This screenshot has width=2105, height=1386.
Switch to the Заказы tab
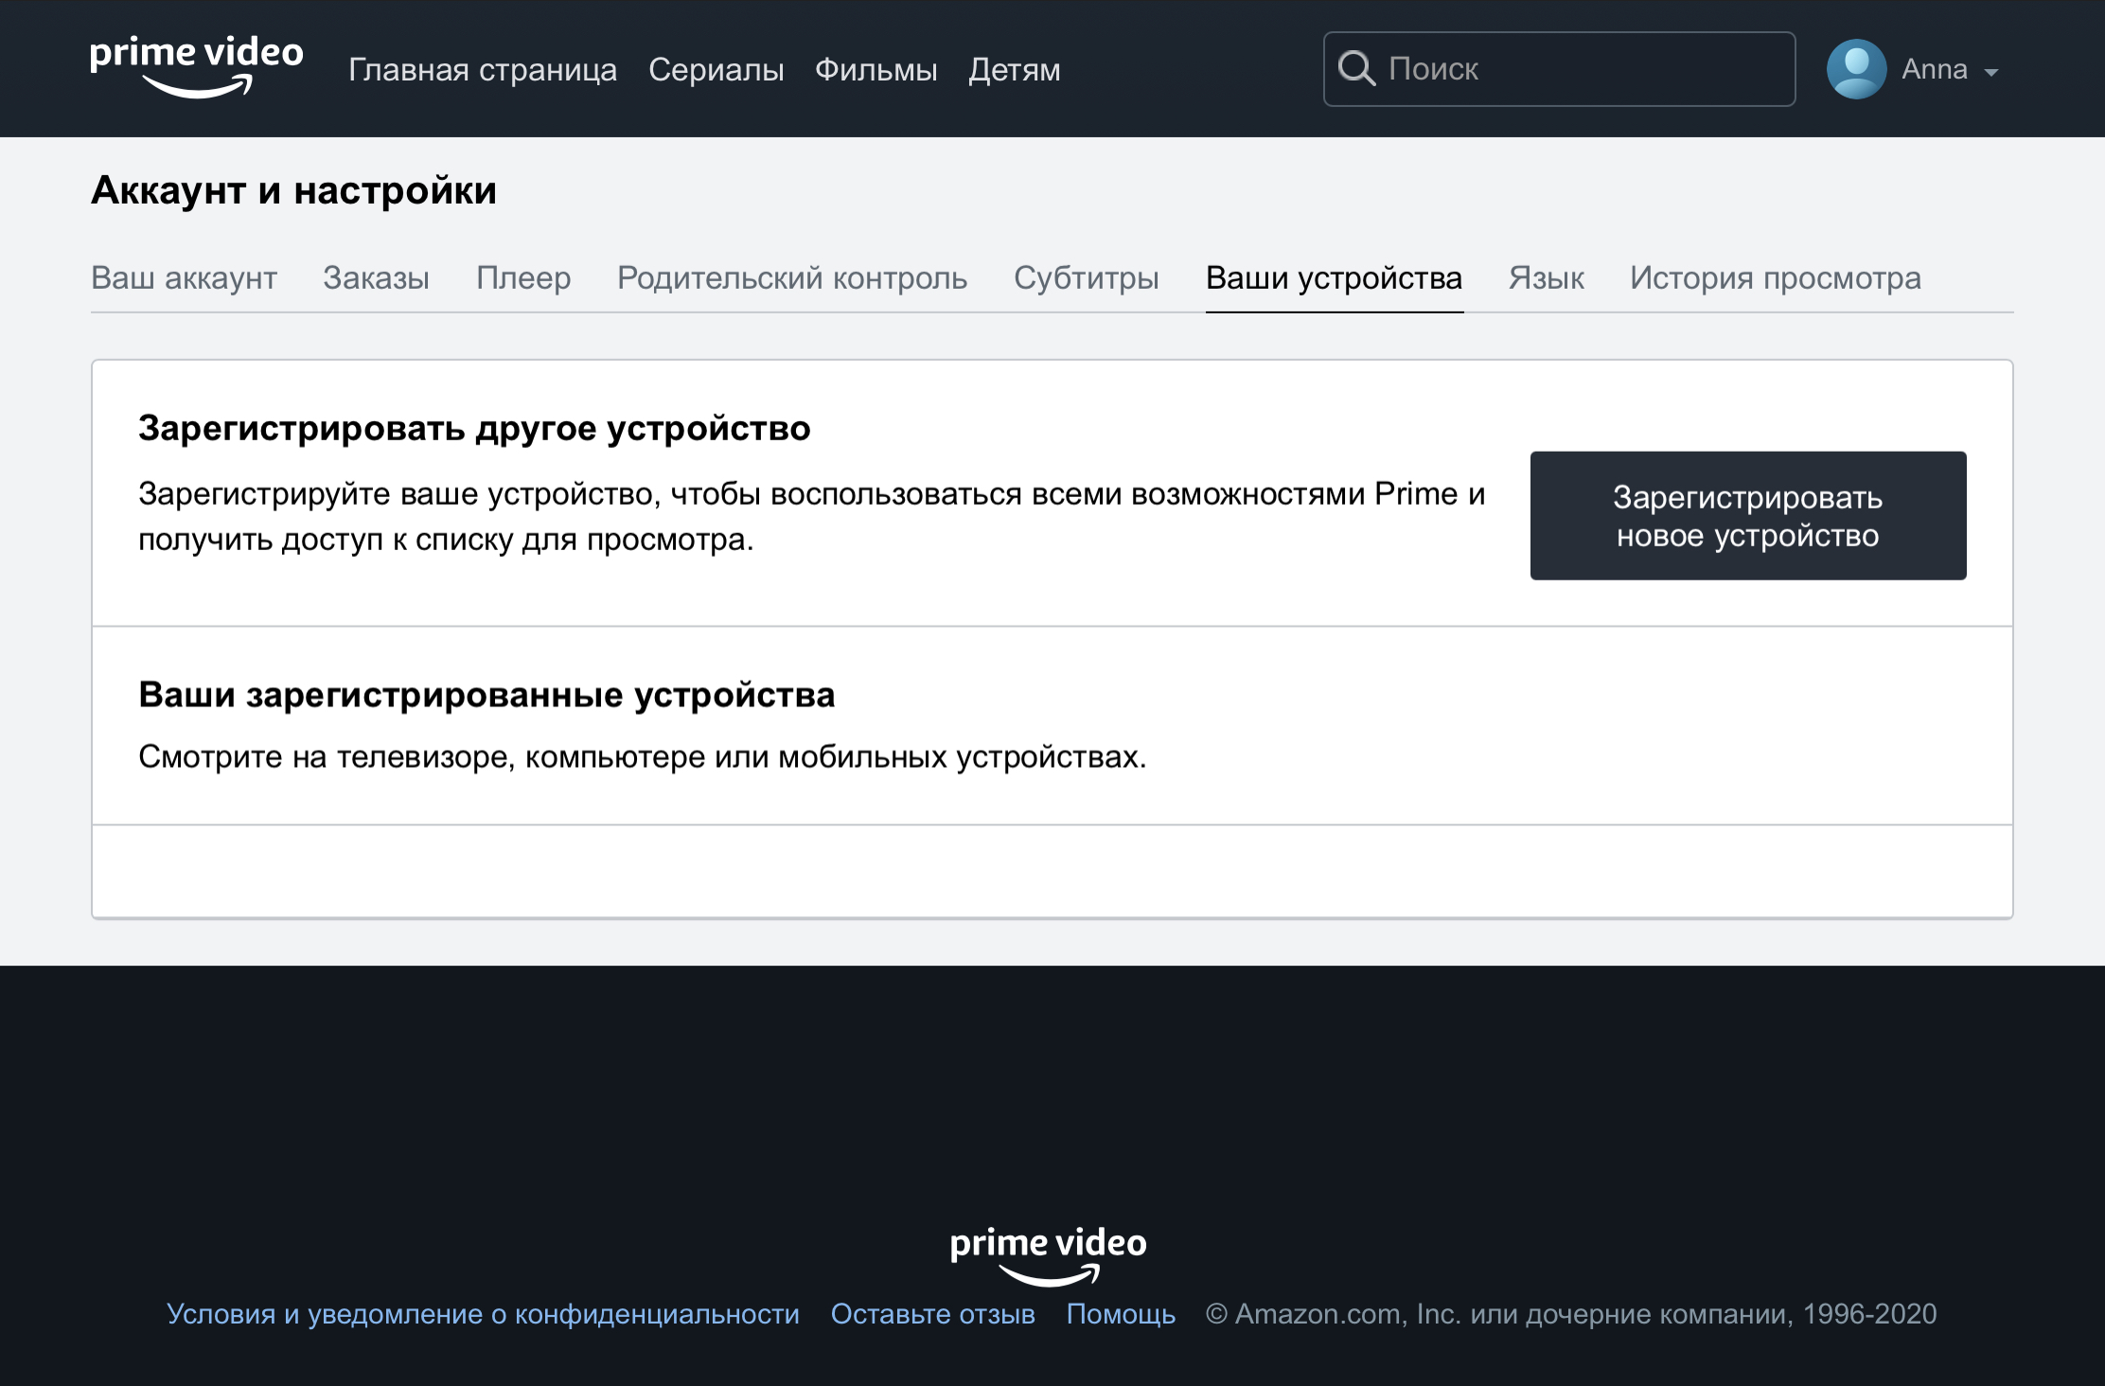[376, 278]
